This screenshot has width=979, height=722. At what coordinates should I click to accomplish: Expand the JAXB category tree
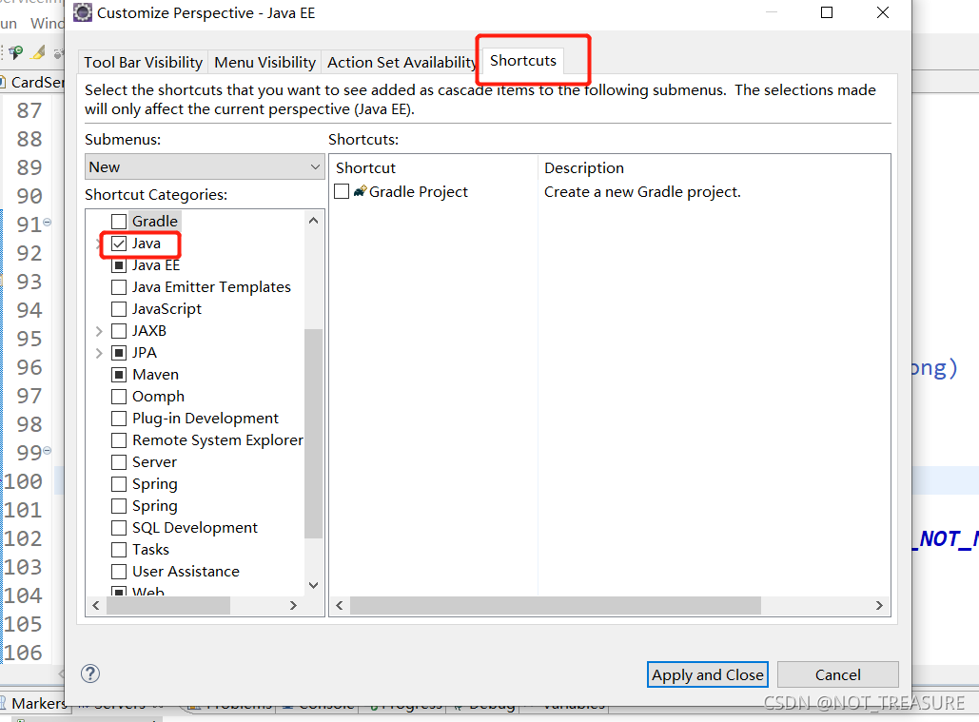coord(99,330)
